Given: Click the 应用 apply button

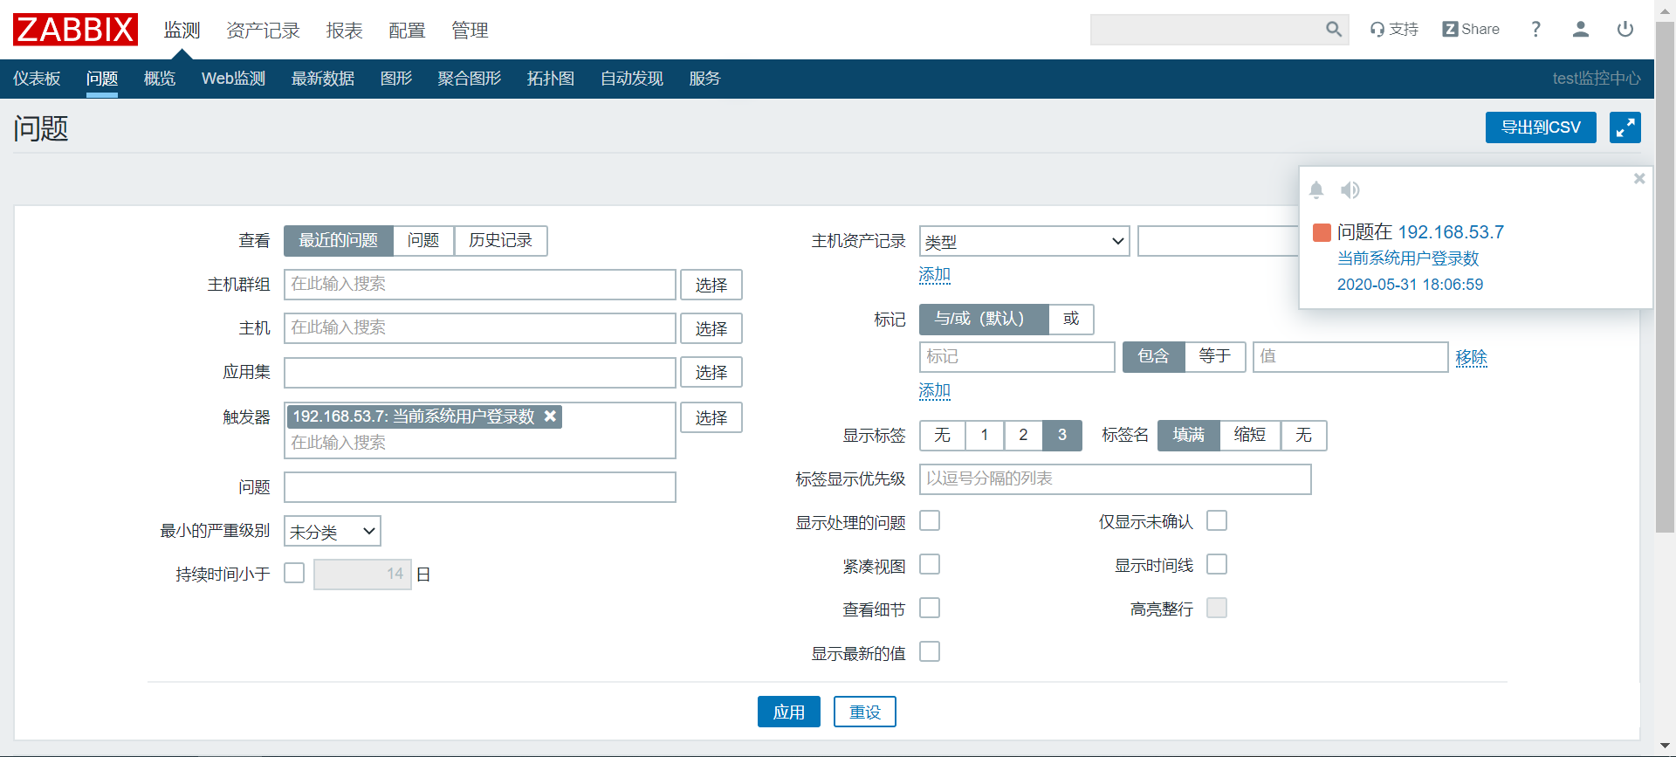Looking at the screenshot, I should point(789,712).
